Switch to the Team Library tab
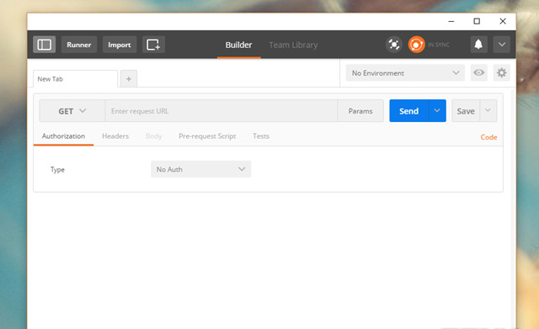The height and width of the screenshot is (329, 539). point(293,45)
